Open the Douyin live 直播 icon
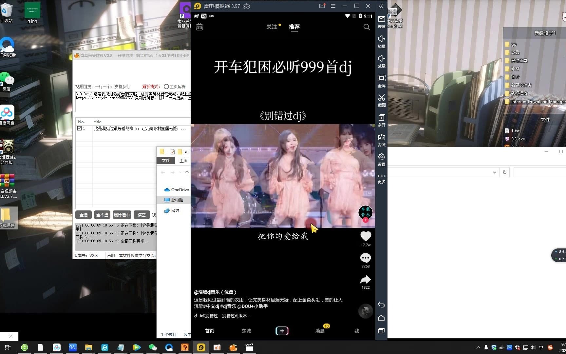566x354 pixels. pyautogui.click(x=199, y=27)
